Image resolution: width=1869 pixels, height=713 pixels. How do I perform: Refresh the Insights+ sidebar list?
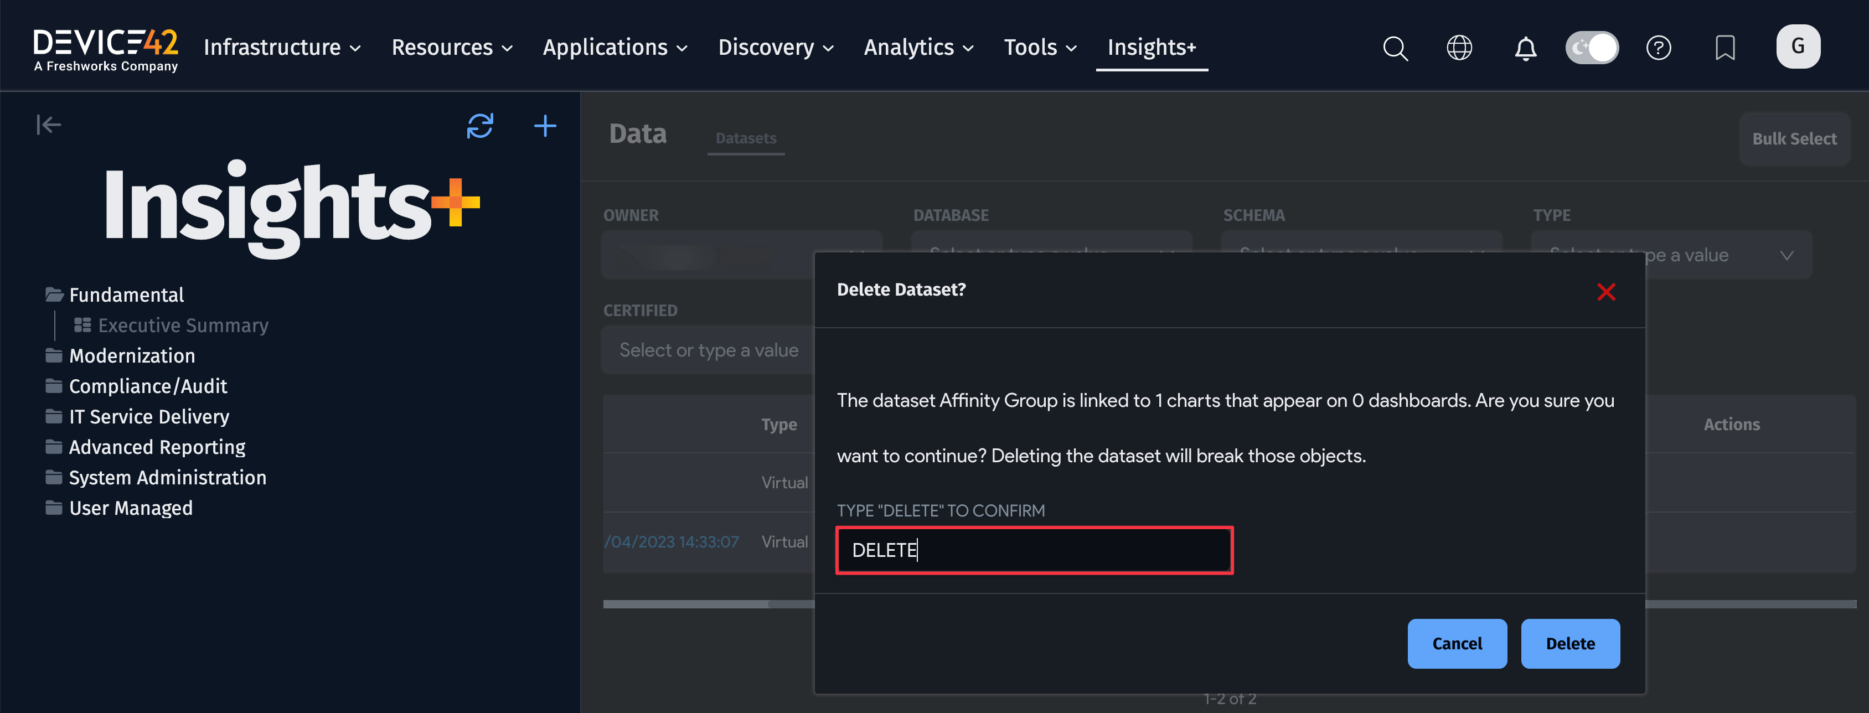479,126
